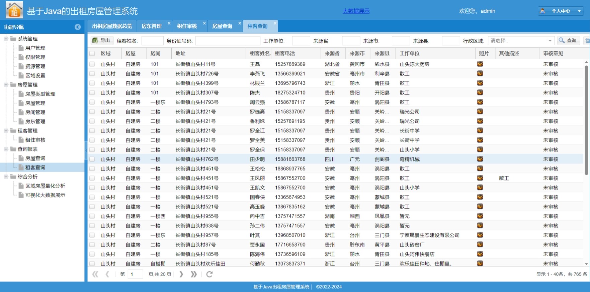The image size is (590, 292).
Task: Go to the previous page icon
Action: [x=107, y=274]
